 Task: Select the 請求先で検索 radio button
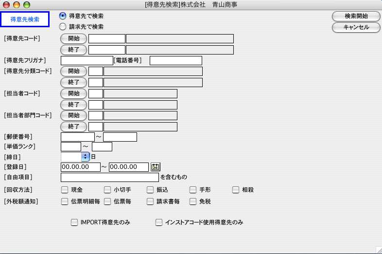coord(63,27)
